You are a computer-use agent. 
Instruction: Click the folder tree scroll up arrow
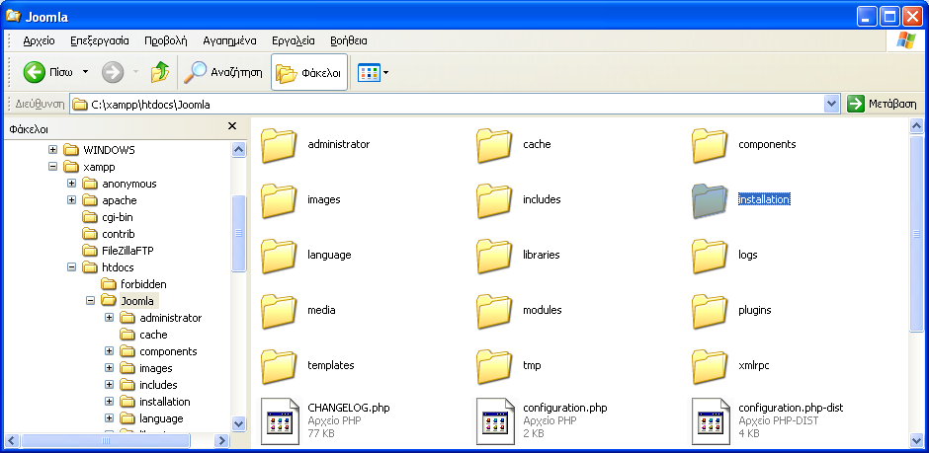click(x=239, y=149)
